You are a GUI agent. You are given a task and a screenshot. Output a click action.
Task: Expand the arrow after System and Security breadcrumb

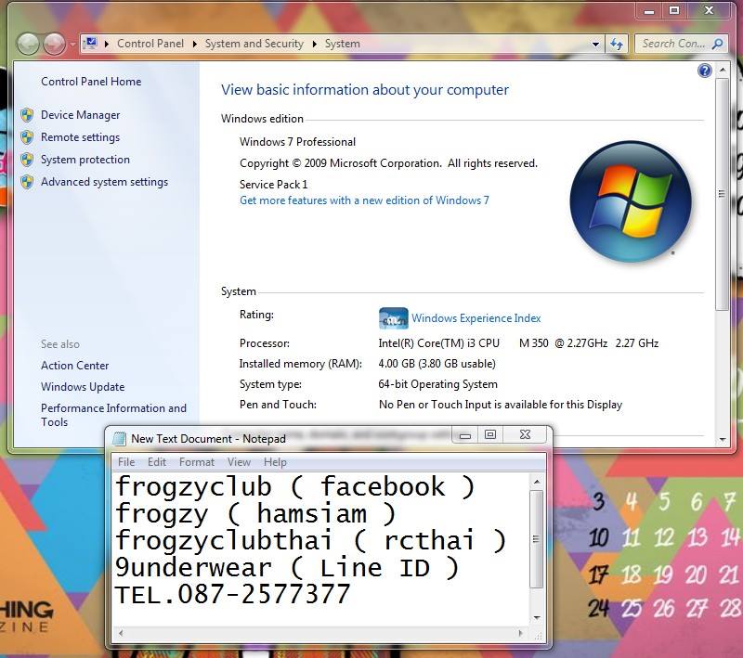click(x=314, y=44)
